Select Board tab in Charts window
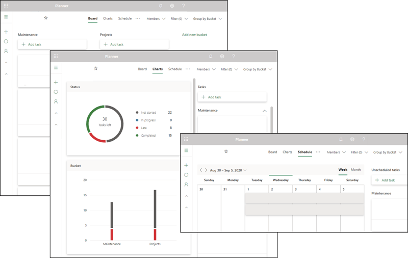Image resolution: width=408 pixels, height=258 pixels. pos(142,69)
